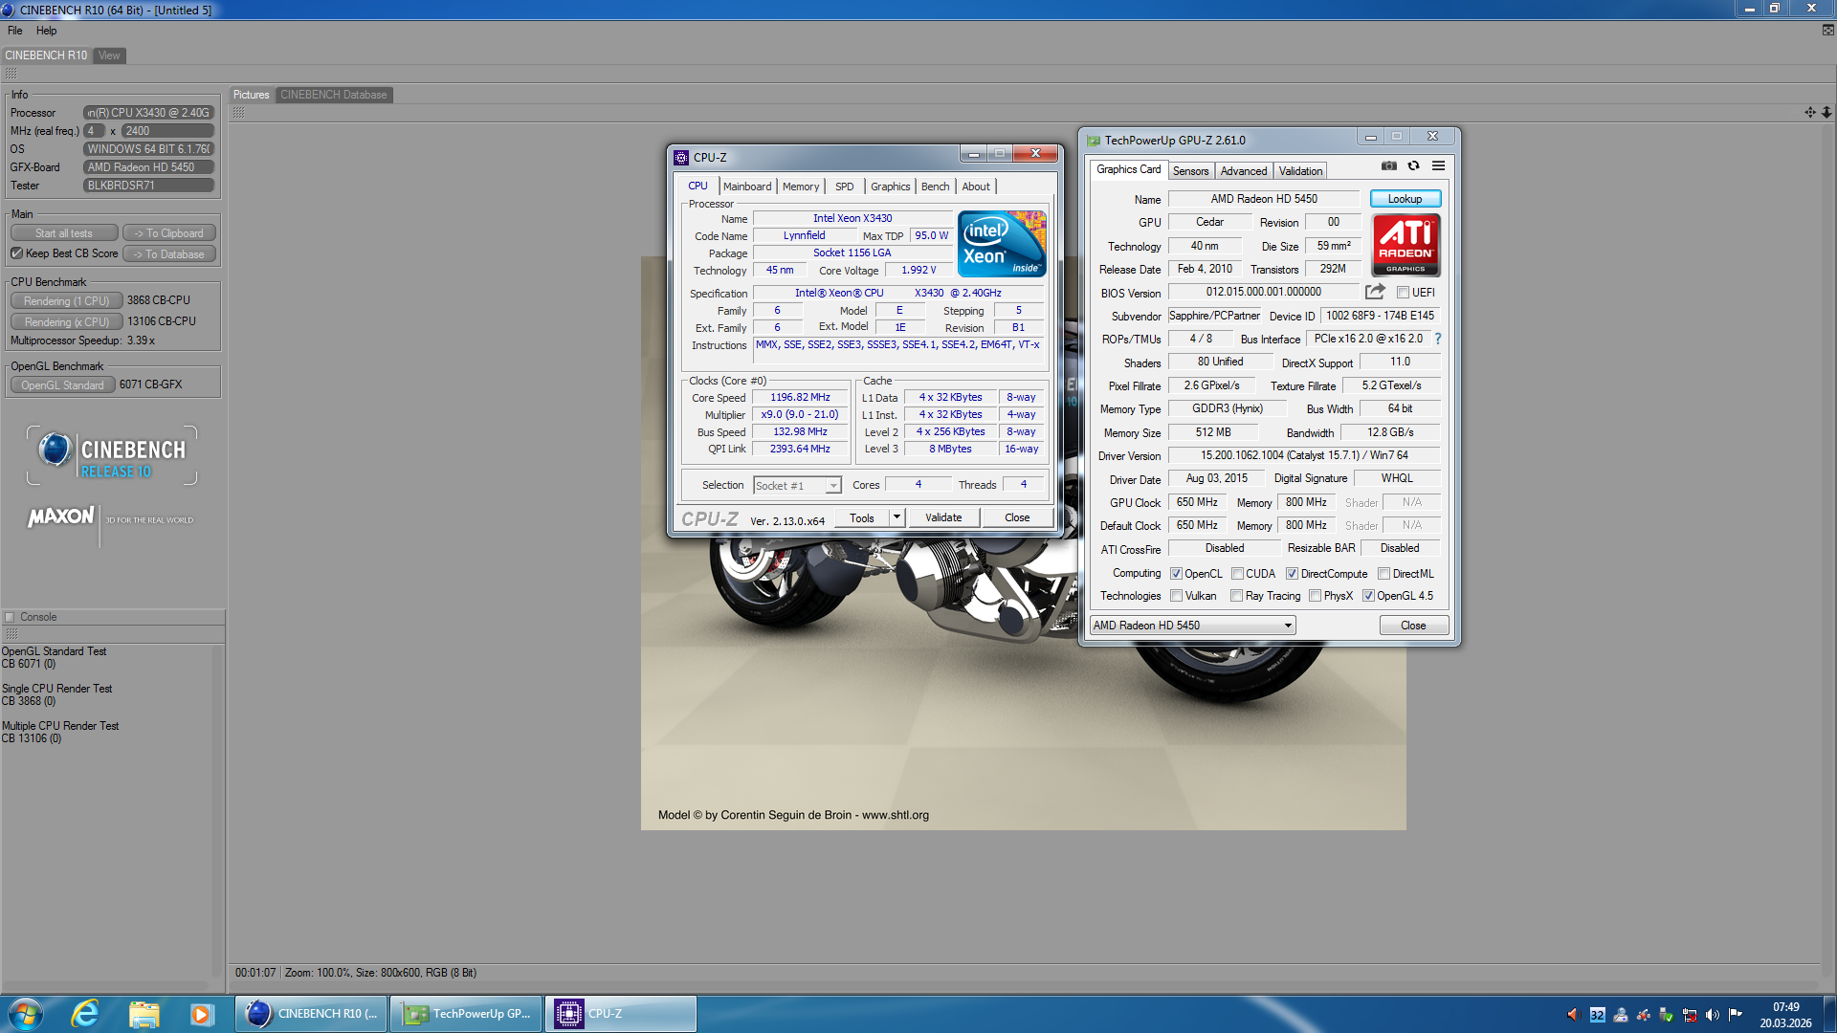Switch to the Sensors tab
This screenshot has height=1033, width=1837.
click(x=1190, y=171)
